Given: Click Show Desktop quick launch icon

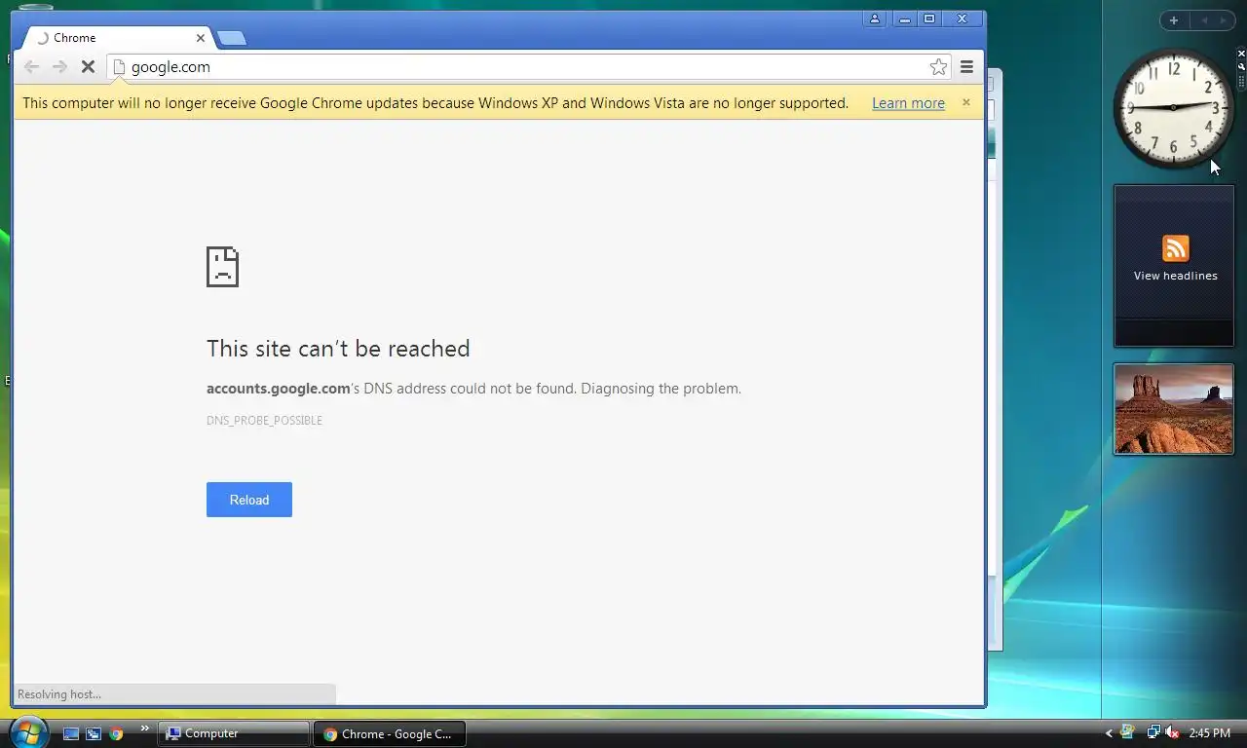Looking at the screenshot, I should point(71,733).
